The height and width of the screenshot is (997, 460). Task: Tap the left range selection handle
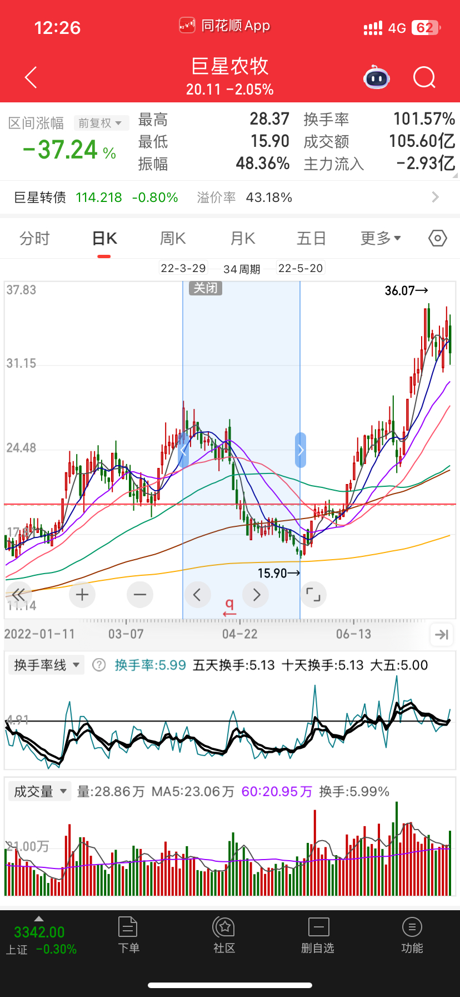coord(183,450)
